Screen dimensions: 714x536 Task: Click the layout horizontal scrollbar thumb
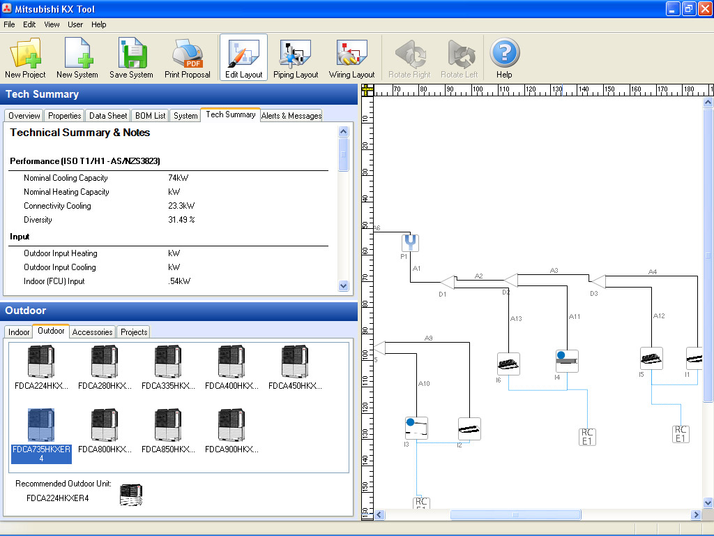coord(515,515)
